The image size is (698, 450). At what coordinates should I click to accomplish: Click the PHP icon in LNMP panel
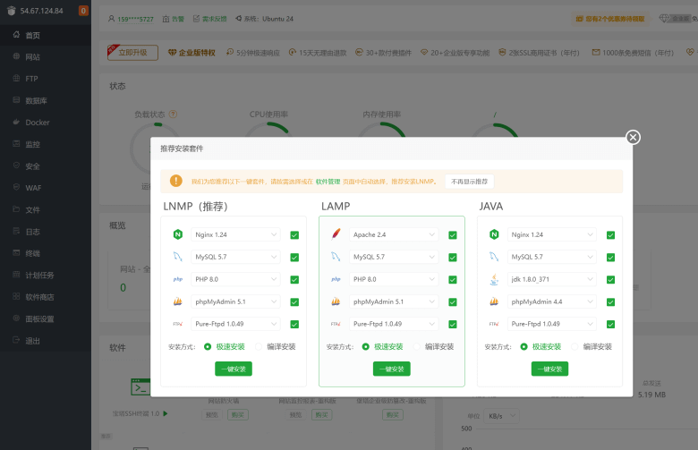point(177,279)
